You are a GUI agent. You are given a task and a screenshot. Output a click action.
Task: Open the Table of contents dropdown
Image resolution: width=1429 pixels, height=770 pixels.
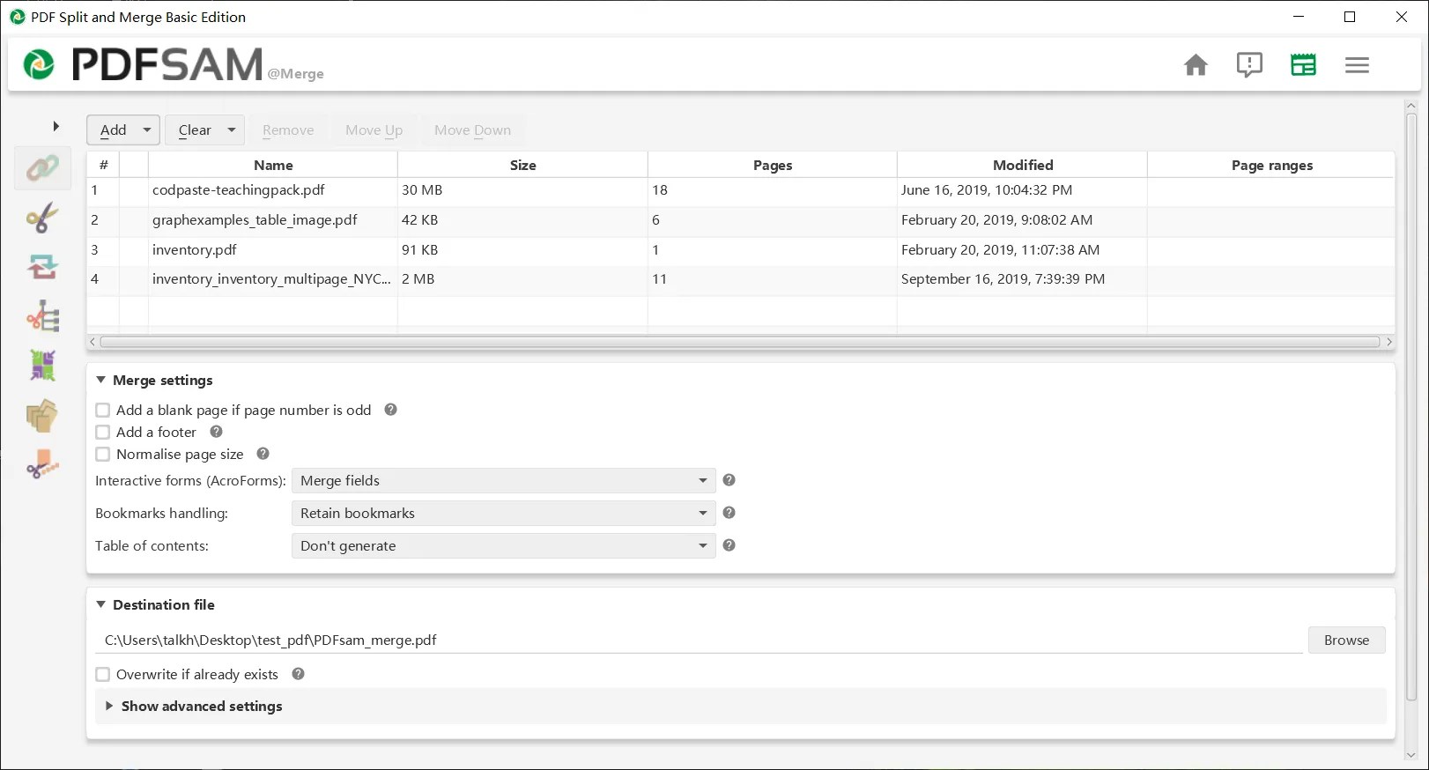[503, 545]
